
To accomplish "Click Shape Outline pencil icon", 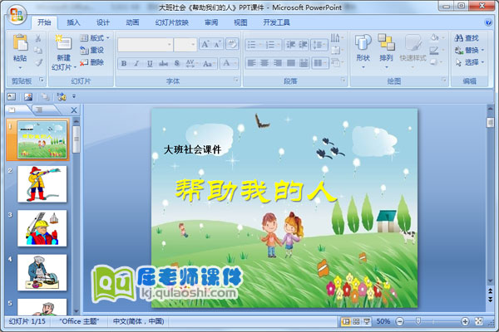I will tap(434, 50).
